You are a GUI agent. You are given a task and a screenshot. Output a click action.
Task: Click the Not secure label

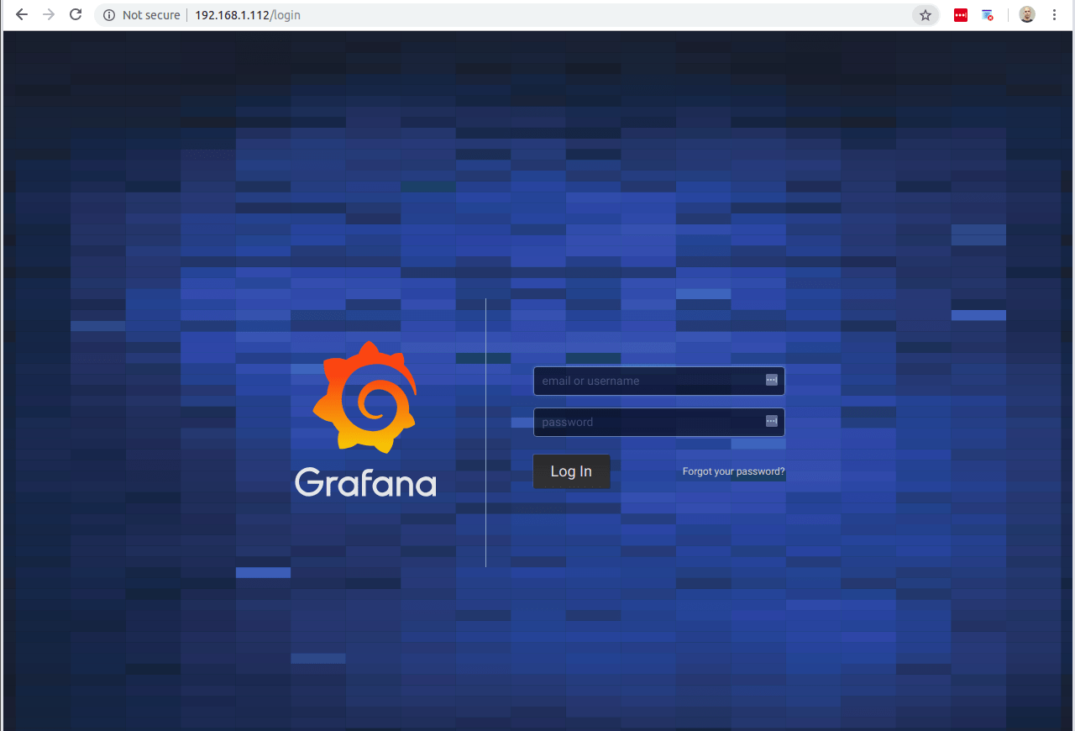(151, 15)
